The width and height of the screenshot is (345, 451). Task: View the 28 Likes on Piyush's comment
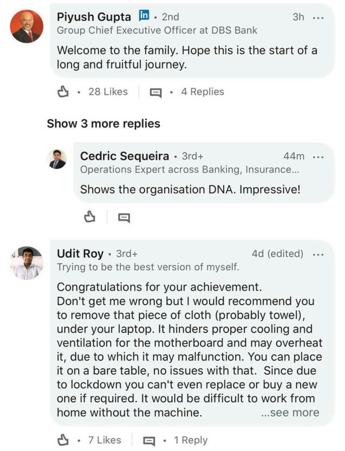108,92
